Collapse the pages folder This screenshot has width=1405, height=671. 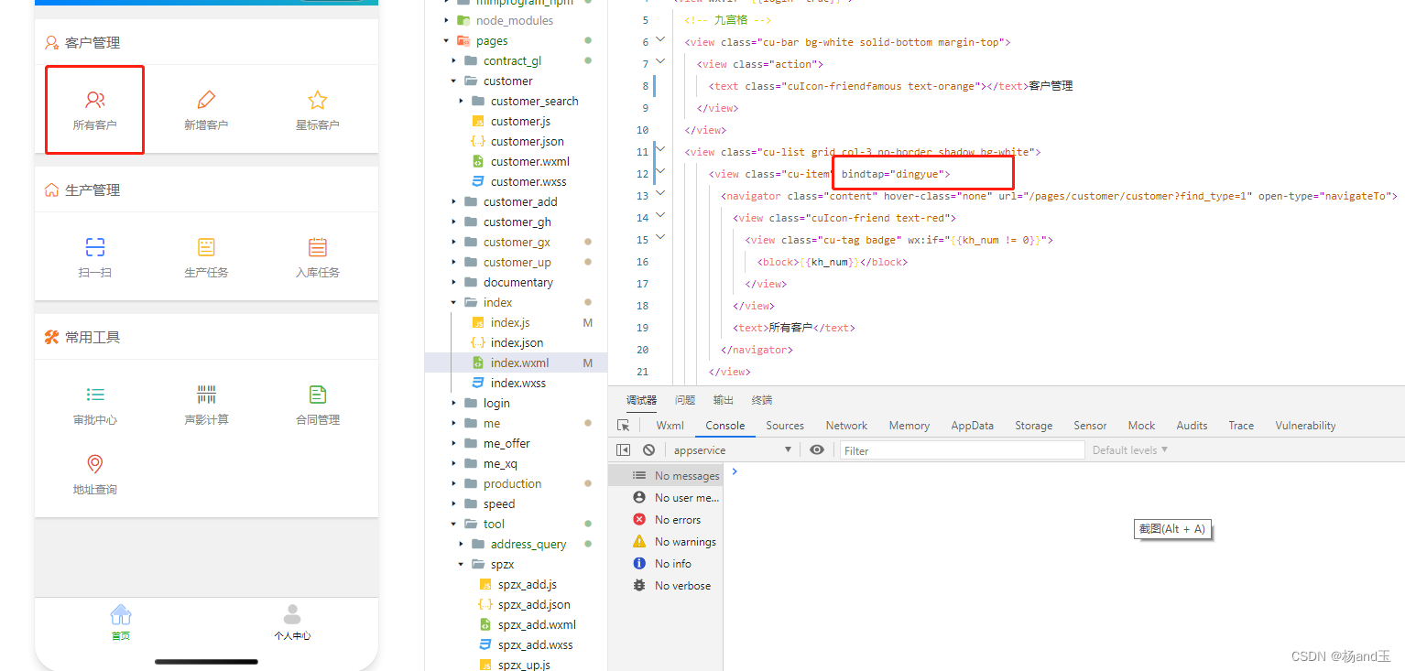(x=447, y=41)
